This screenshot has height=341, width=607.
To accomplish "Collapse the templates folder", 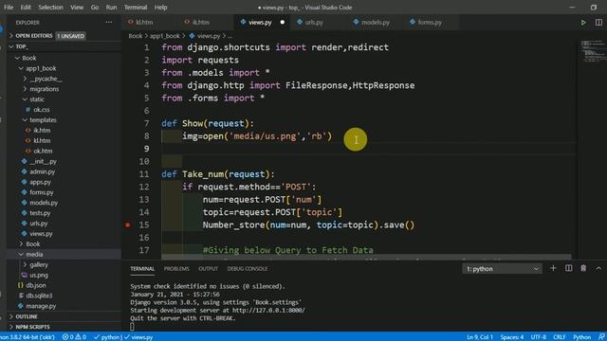I will [26, 120].
